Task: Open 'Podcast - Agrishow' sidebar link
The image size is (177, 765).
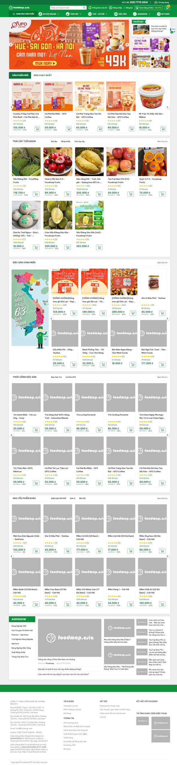Action: pos(20,635)
